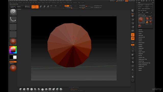Viewport: 163px width, 92px height.
Task: Open the Zplugin menu
Action: [x=79, y=3]
